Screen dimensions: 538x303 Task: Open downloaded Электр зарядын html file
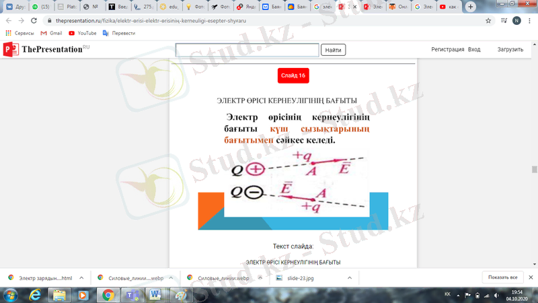[41, 278]
